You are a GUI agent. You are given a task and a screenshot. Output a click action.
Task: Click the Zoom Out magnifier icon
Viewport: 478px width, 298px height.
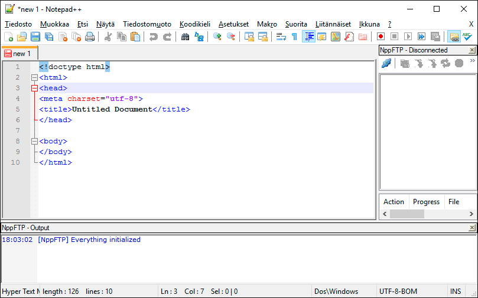coord(231,37)
